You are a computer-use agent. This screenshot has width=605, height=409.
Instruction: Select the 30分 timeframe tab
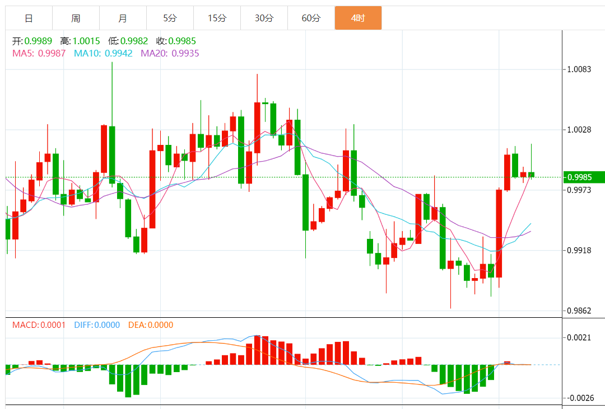pyautogui.click(x=264, y=18)
